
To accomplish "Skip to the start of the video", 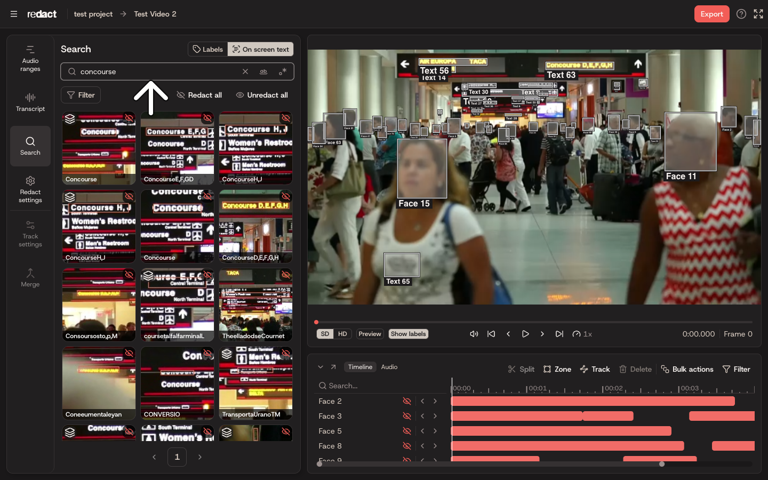I will (x=491, y=334).
